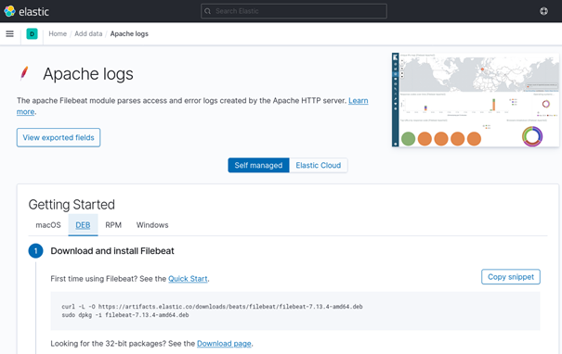Select the macOS tab
562x354 pixels.
pyautogui.click(x=48, y=225)
